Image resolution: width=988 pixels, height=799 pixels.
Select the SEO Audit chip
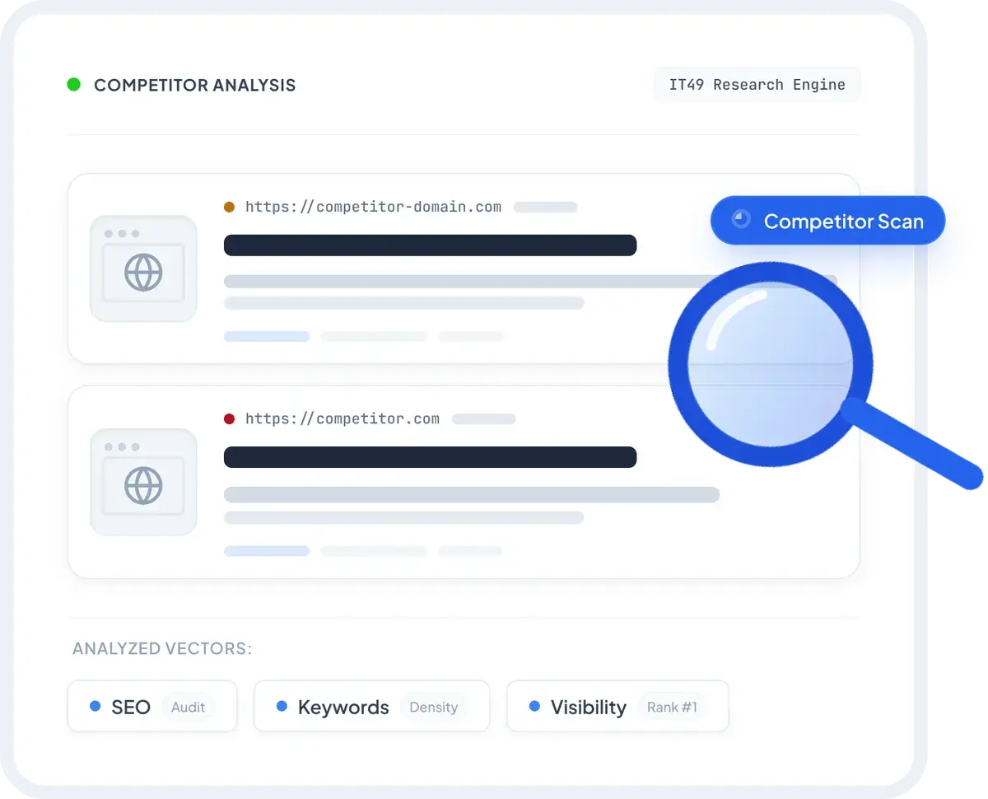pos(152,707)
